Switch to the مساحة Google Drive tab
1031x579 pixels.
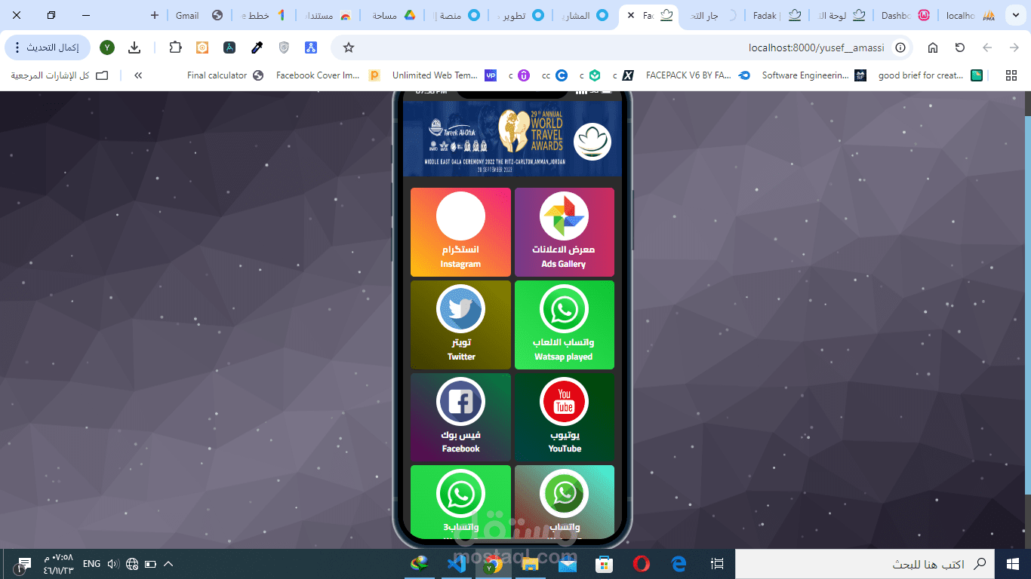click(392, 15)
